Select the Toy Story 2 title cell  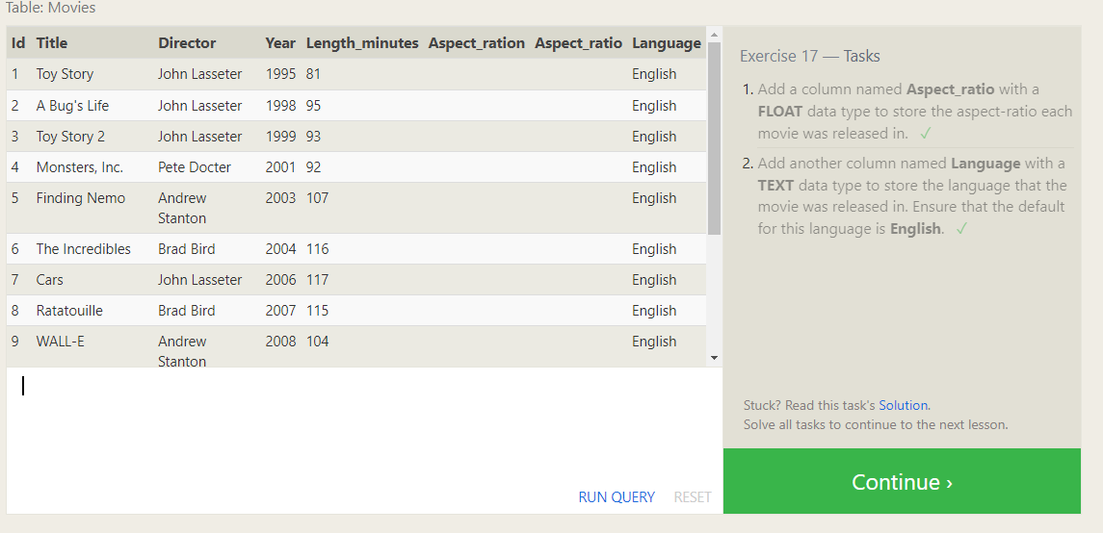tap(70, 137)
